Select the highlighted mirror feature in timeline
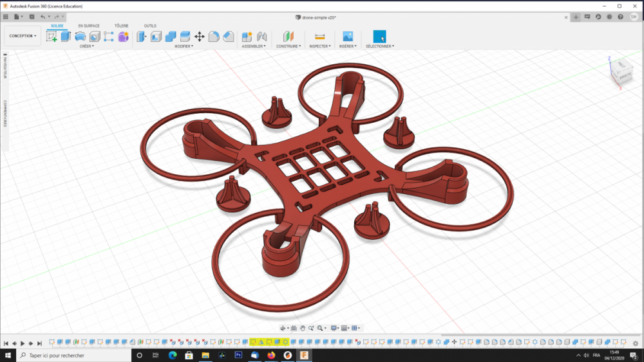 coord(261,342)
